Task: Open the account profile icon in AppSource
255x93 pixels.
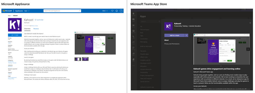Action: pos(121,11)
